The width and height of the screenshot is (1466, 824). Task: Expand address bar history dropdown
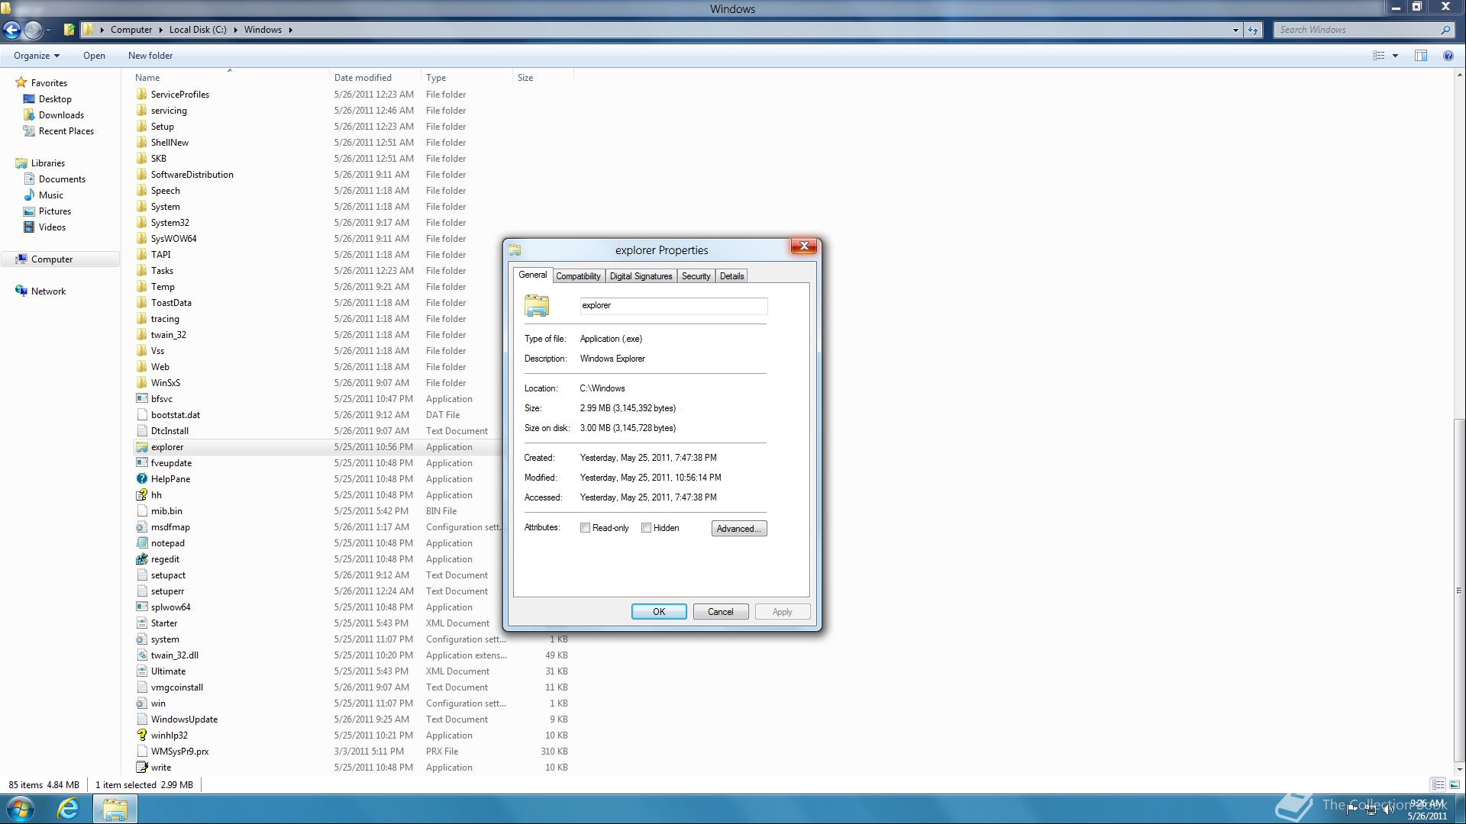(x=1235, y=30)
